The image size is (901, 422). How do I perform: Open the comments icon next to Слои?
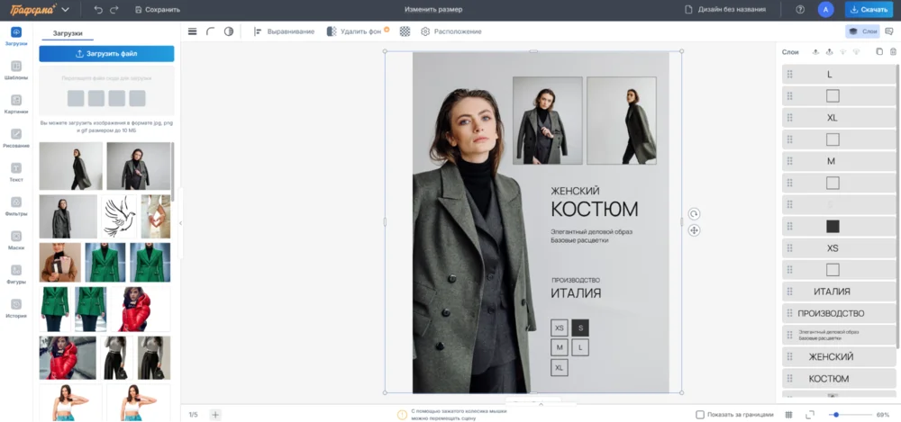pos(891,31)
